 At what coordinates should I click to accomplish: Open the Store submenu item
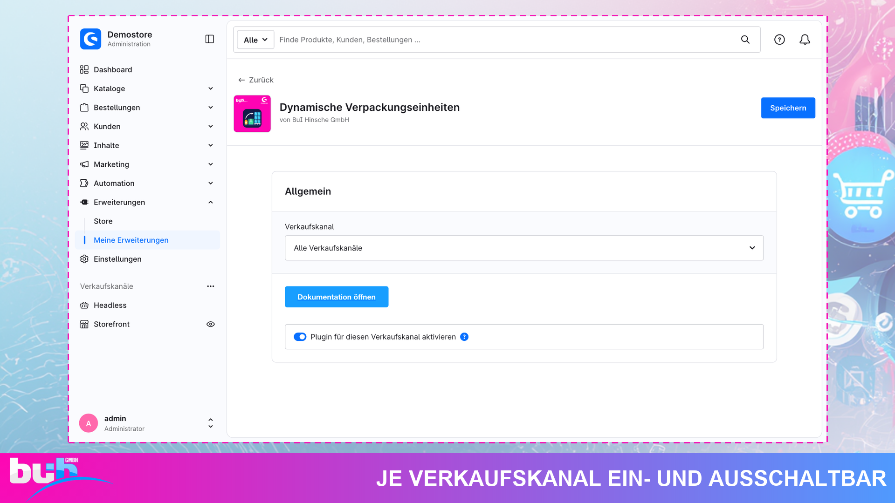tap(103, 221)
